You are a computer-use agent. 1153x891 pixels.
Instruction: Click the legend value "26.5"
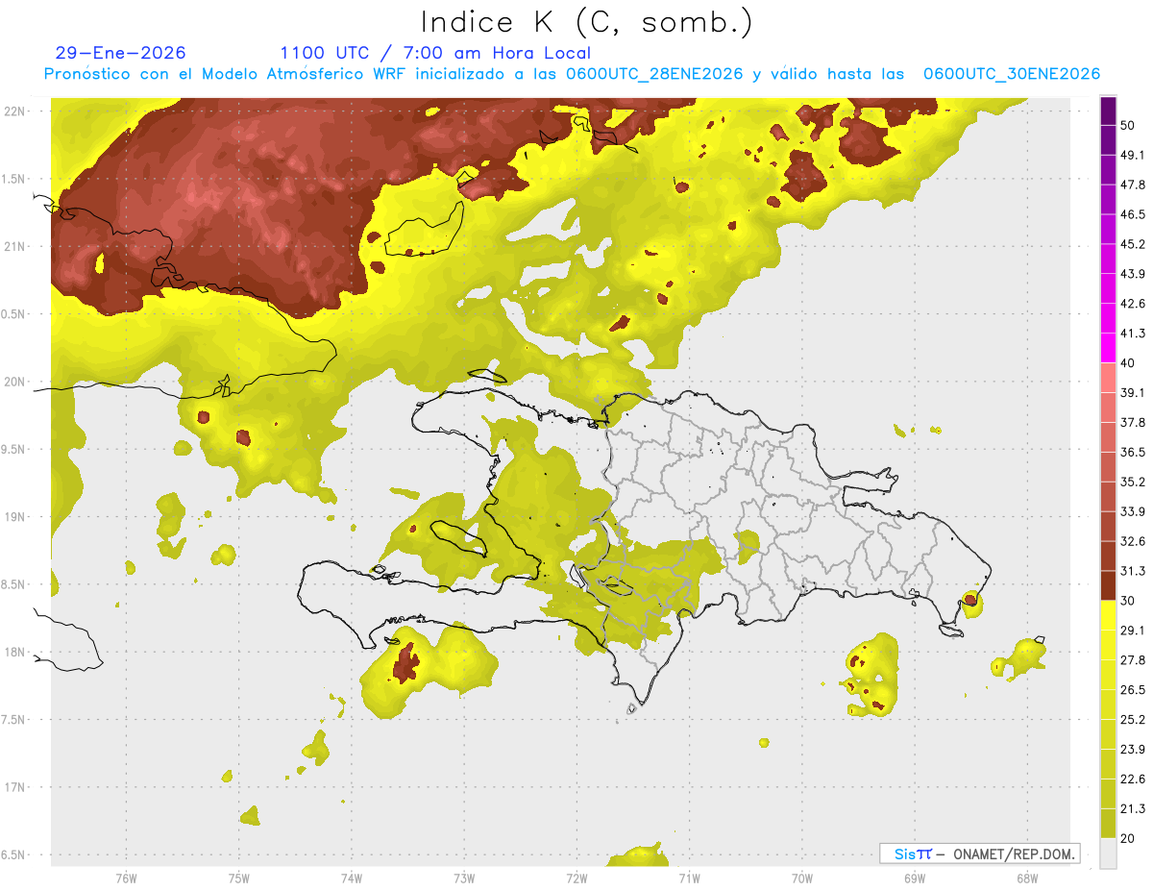[x=1132, y=690]
